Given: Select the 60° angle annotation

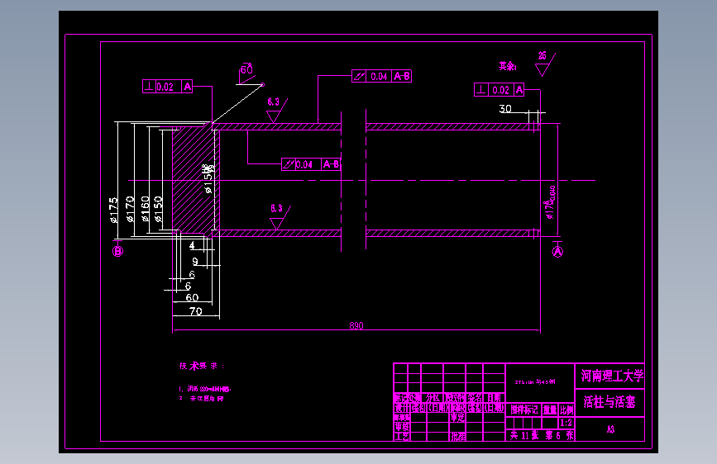Looking at the screenshot, I should click(x=246, y=69).
